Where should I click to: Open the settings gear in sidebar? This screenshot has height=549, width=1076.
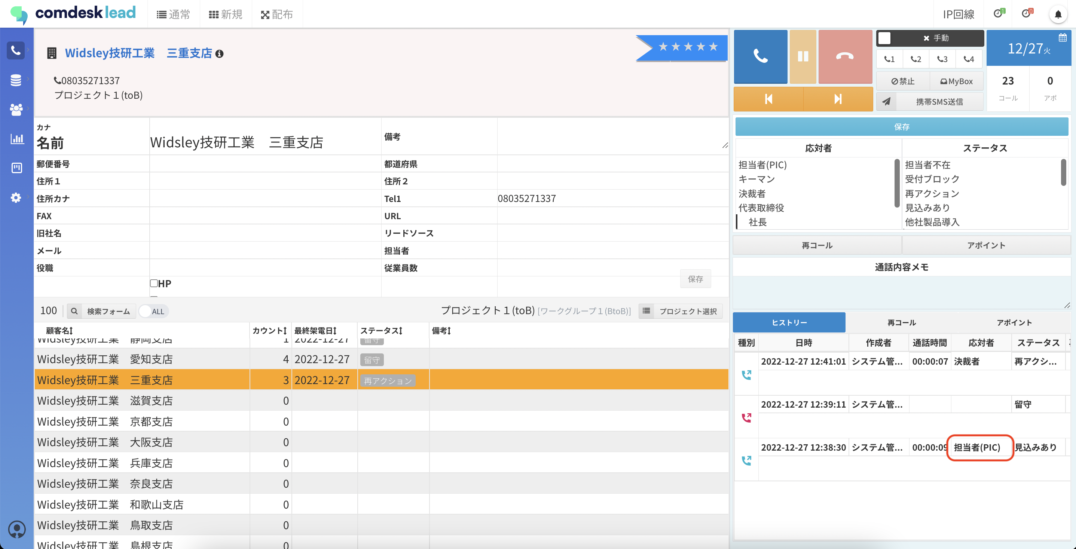pyautogui.click(x=16, y=197)
